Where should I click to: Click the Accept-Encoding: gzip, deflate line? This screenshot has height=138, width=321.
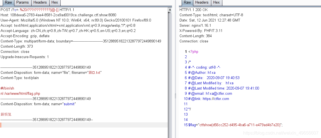(x=25, y=36)
